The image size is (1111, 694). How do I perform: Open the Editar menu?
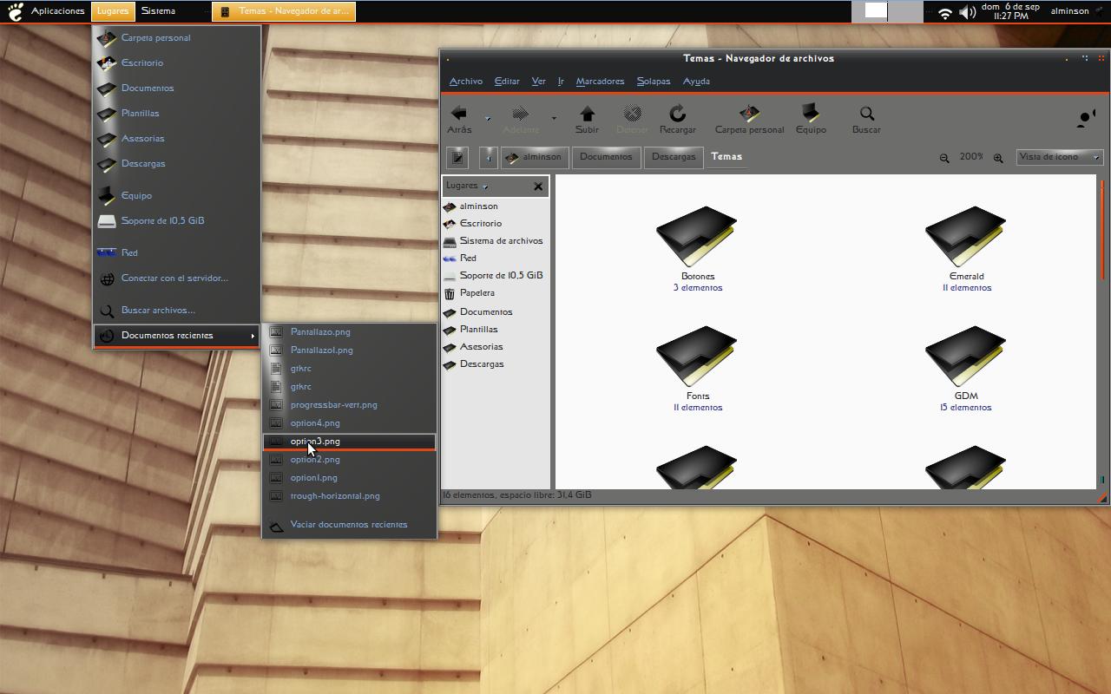[x=507, y=82]
